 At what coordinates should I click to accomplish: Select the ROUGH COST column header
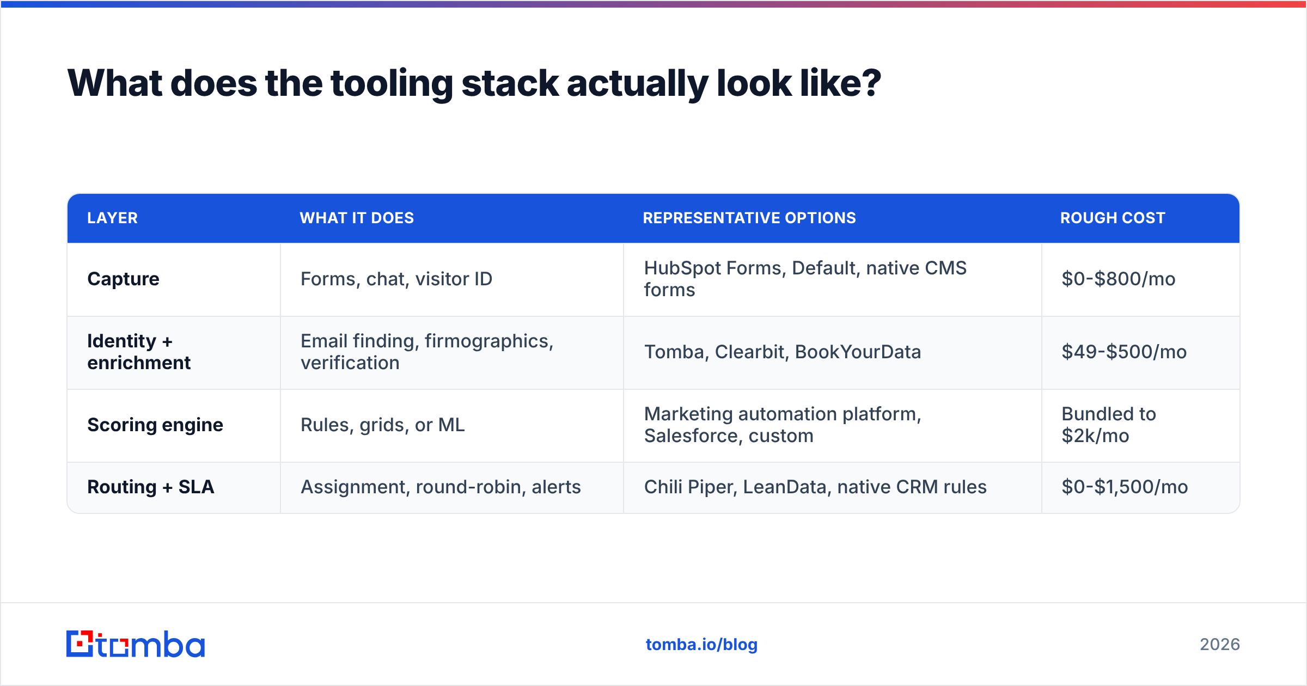[x=1140, y=218]
